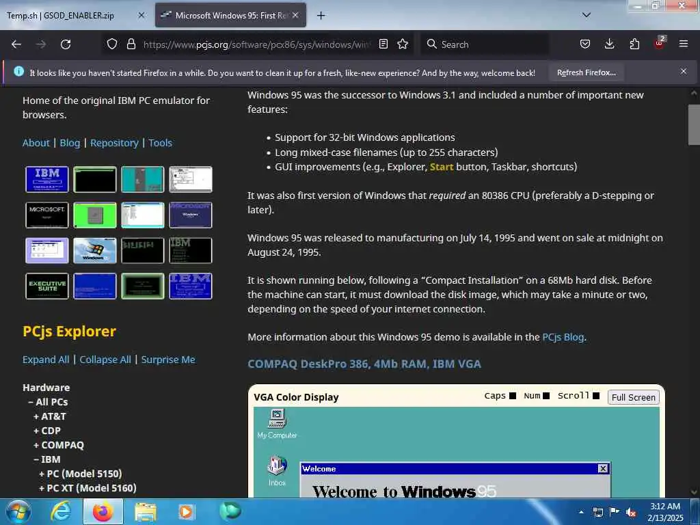
Task: Open the Extensions puzzle icon
Action: point(634,44)
